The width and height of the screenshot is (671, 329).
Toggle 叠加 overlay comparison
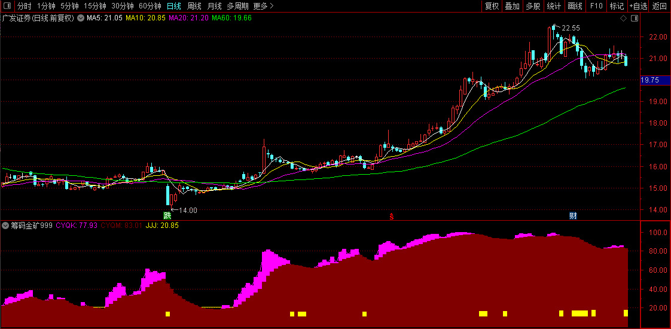pyautogui.click(x=513, y=6)
